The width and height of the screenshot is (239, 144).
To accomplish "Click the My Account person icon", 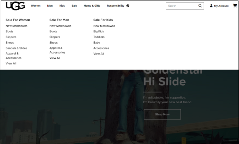I will pyautogui.click(x=211, y=6).
